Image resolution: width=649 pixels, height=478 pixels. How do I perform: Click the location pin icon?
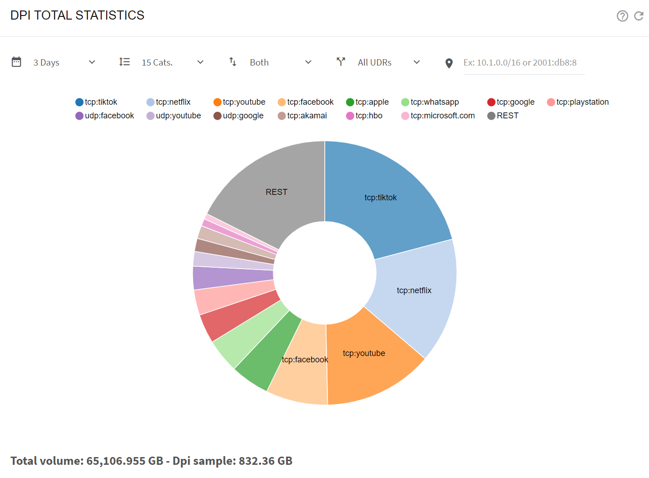(449, 63)
